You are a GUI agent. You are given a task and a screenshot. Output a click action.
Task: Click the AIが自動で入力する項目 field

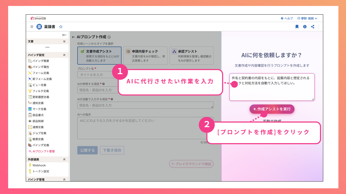pos(145,105)
